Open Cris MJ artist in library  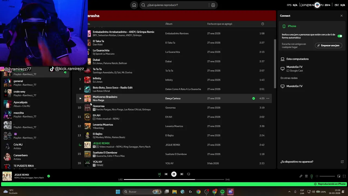click(36, 146)
